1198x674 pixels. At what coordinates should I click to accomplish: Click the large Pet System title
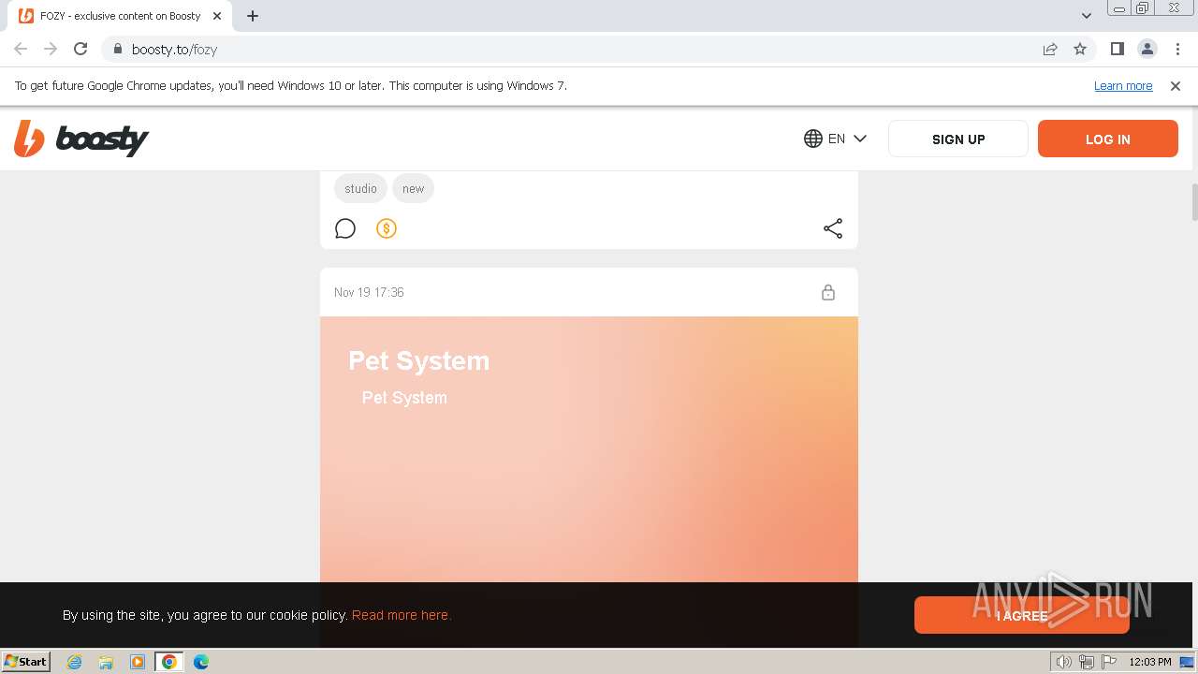[419, 360]
